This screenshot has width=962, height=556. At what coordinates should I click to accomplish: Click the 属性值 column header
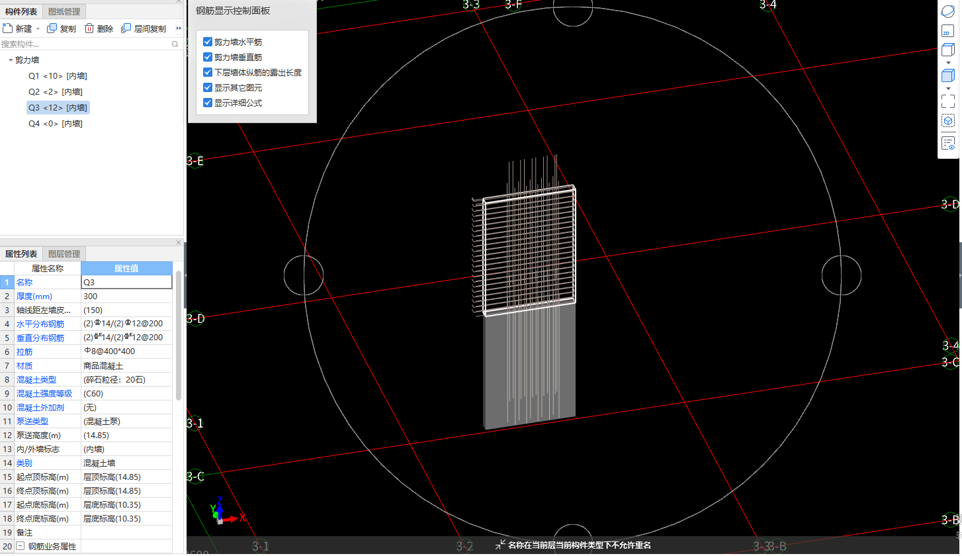126,268
